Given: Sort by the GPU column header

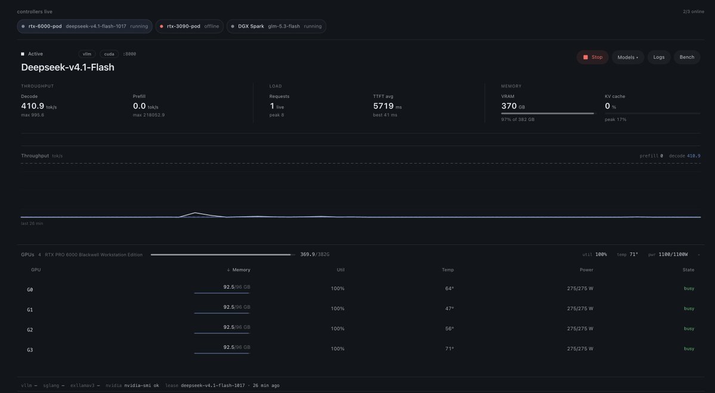Looking at the screenshot, I should (x=36, y=270).
